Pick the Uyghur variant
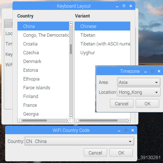The height and width of the screenshot is (163, 163). point(102,53)
